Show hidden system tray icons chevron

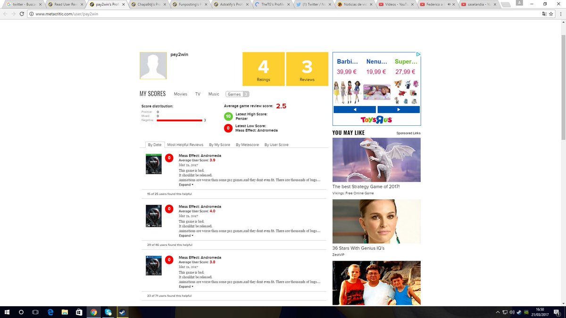(498, 312)
